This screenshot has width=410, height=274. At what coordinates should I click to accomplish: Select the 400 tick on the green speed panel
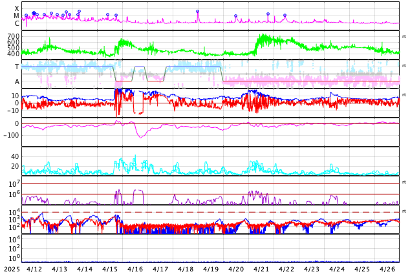coord(14,54)
